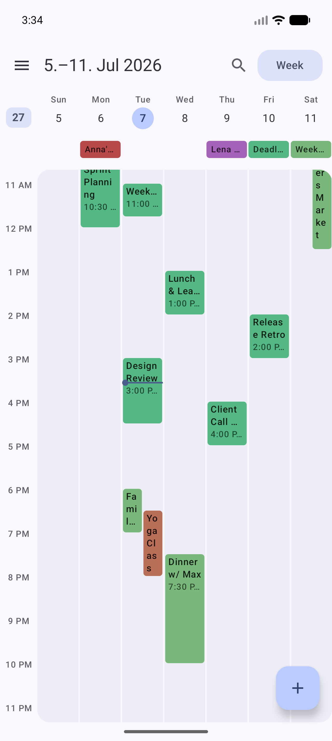
Task: Open the Week view switcher
Action: [x=290, y=65]
